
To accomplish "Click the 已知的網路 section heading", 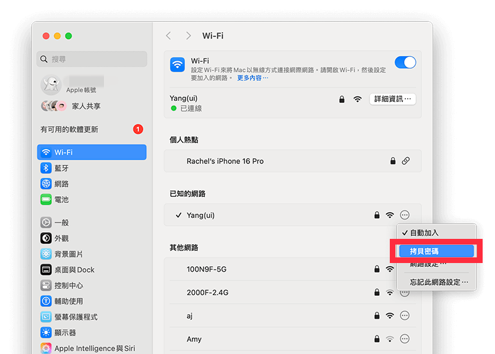I will (x=187, y=194).
